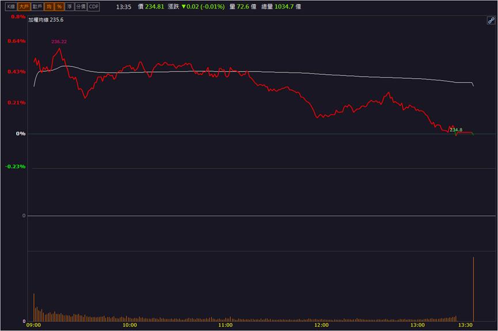Click the -0.23% axis label
This screenshot has height=331, width=498.
[x=15, y=167]
